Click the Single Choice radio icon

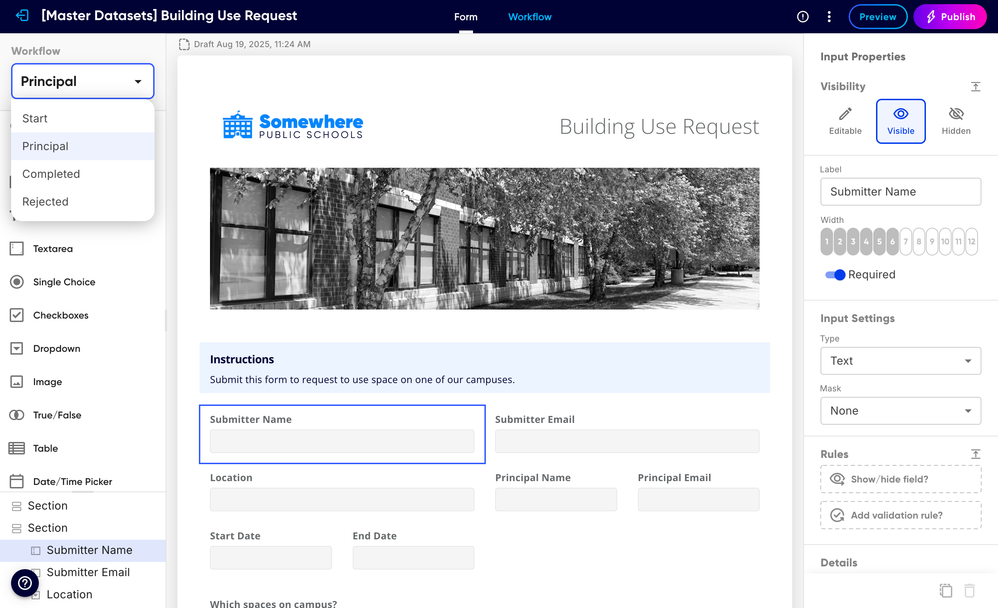[17, 282]
